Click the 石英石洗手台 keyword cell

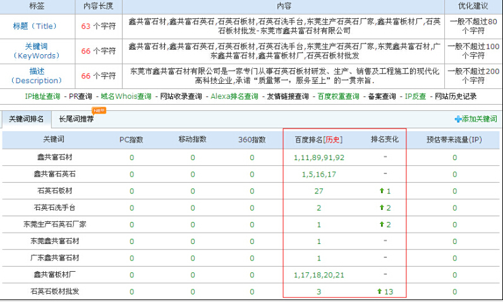click(x=54, y=207)
